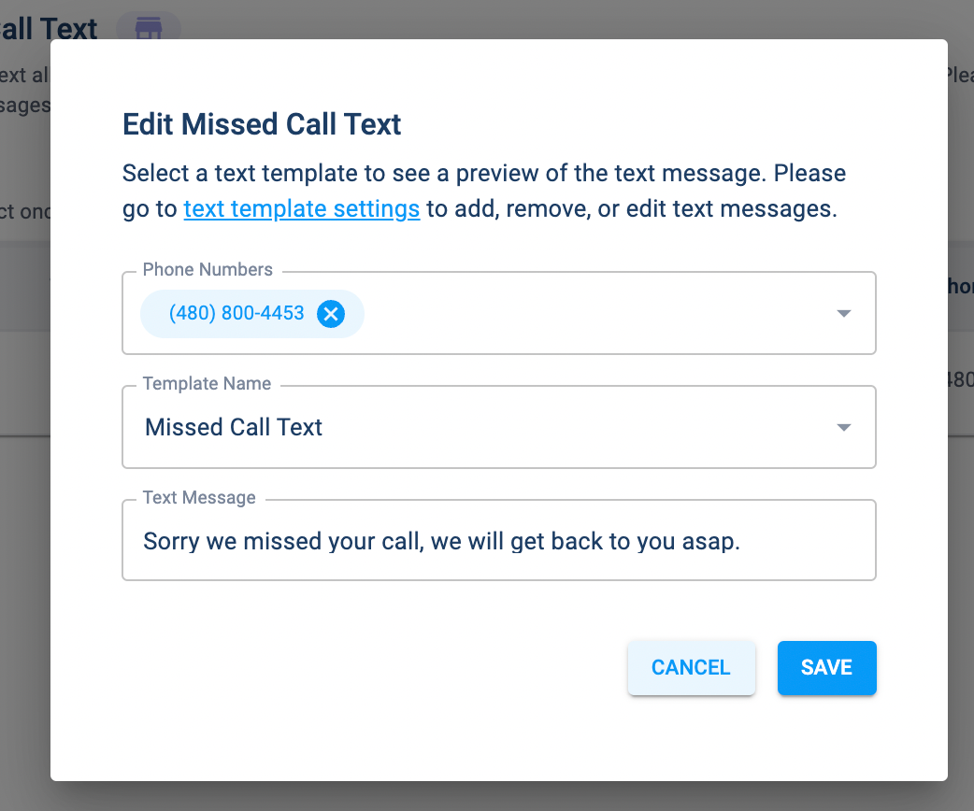Click blank dialog space left of Cancel
The height and width of the screenshot is (811, 974).
click(374, 668)
